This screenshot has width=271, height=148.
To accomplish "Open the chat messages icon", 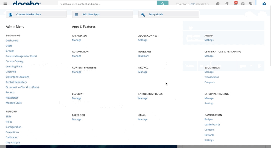I will pyautogui.click(x=251, y=4).
